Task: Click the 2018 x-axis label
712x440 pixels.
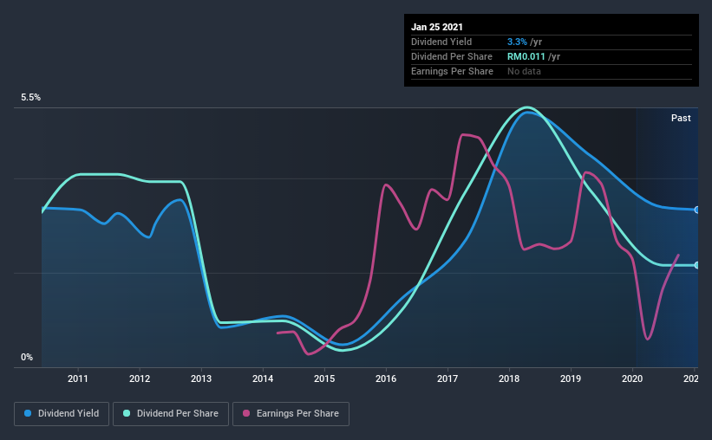Action: click(x=509, y=379)
